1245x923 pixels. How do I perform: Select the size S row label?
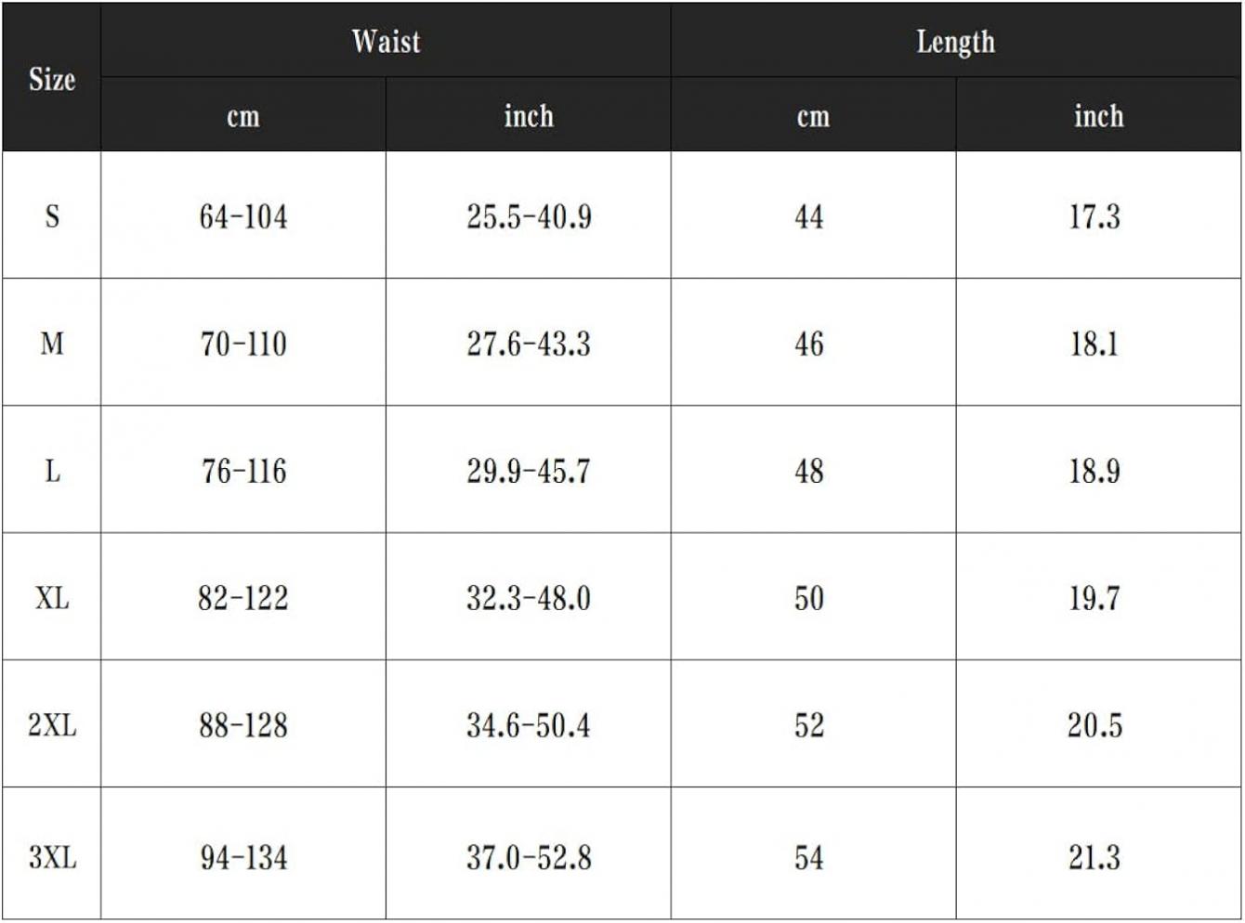[x=52, y=216]
